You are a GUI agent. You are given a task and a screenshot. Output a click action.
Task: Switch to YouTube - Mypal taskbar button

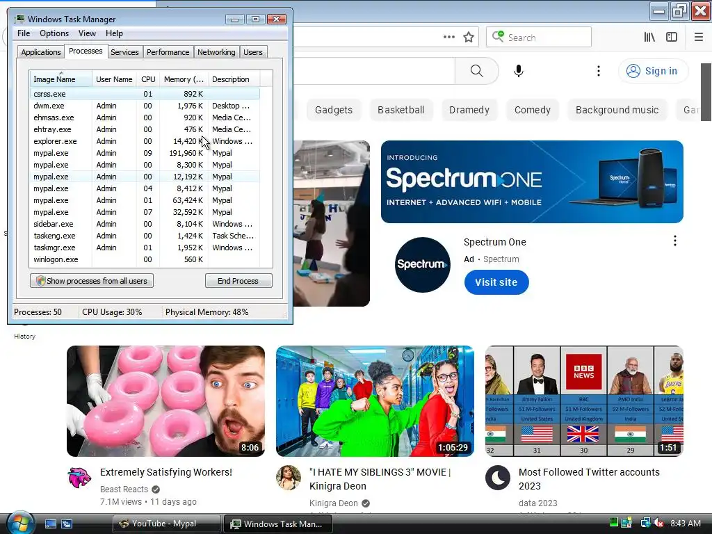tap(166, 524)
